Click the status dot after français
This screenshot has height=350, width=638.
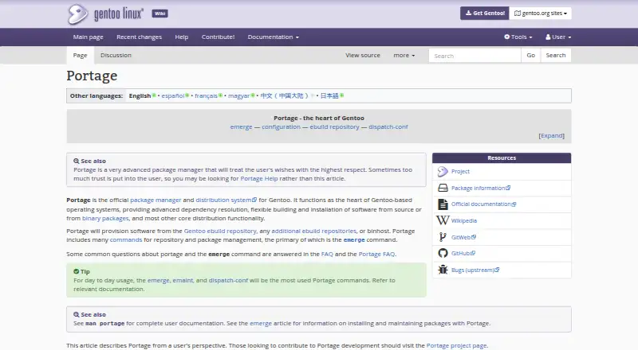[221, 95]
